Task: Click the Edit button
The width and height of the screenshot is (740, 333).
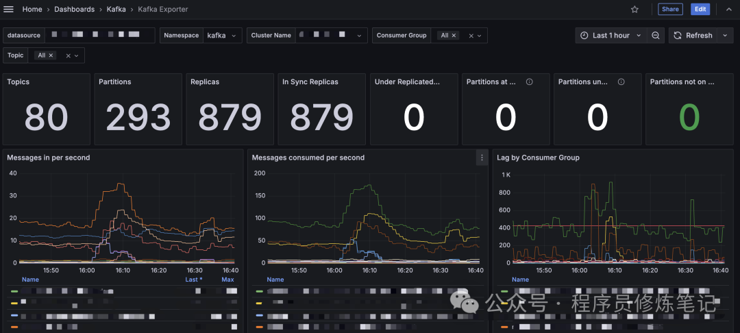Action: (700, 10)
